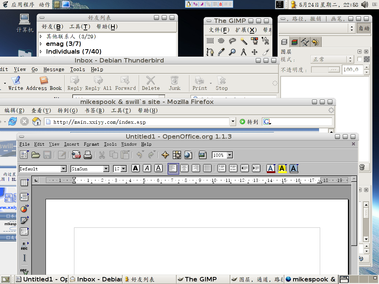Open Format menu in OpenOffice
This screenshot has width=379, height=284.
(91, 144)
